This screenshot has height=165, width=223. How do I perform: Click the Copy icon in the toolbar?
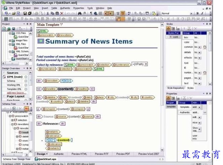(x=53, y=13)
